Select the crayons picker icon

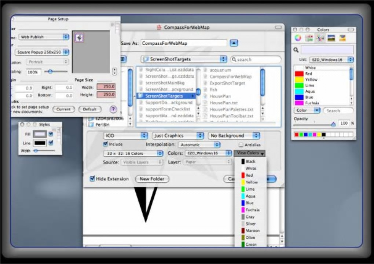[342, 38]
